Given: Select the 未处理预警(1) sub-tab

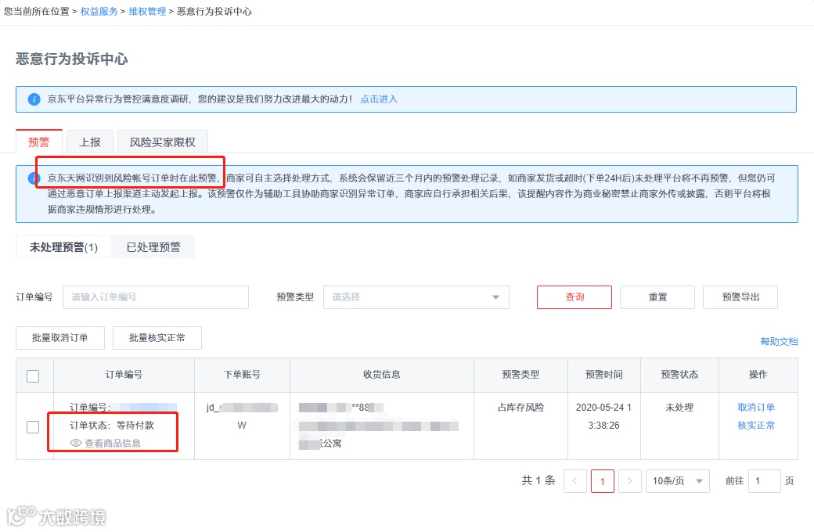Looking at the screenshot, I should pyautogui.click(x=63, y=247).
